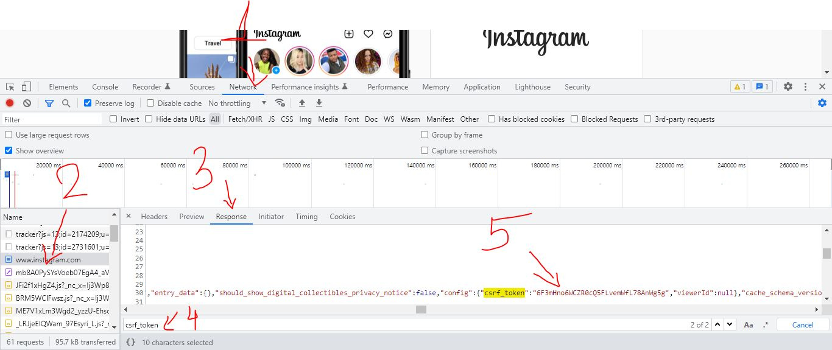This screenshot has height=350, width=832.
Task: Switch to the Console tab
Action: tap(105, 87)
